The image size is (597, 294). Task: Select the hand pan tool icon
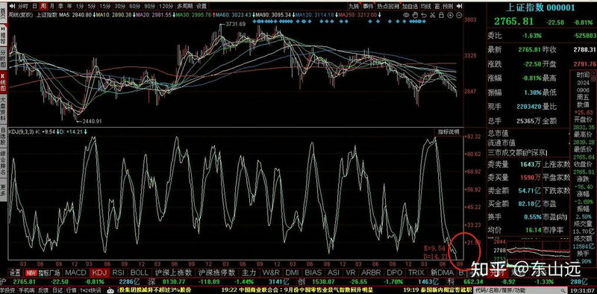click(x=415, y=15)
